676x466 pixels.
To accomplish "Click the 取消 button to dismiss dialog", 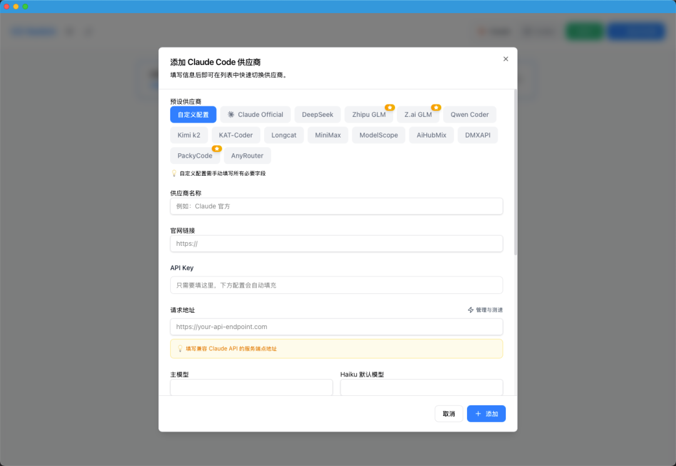I will point(449,413).
